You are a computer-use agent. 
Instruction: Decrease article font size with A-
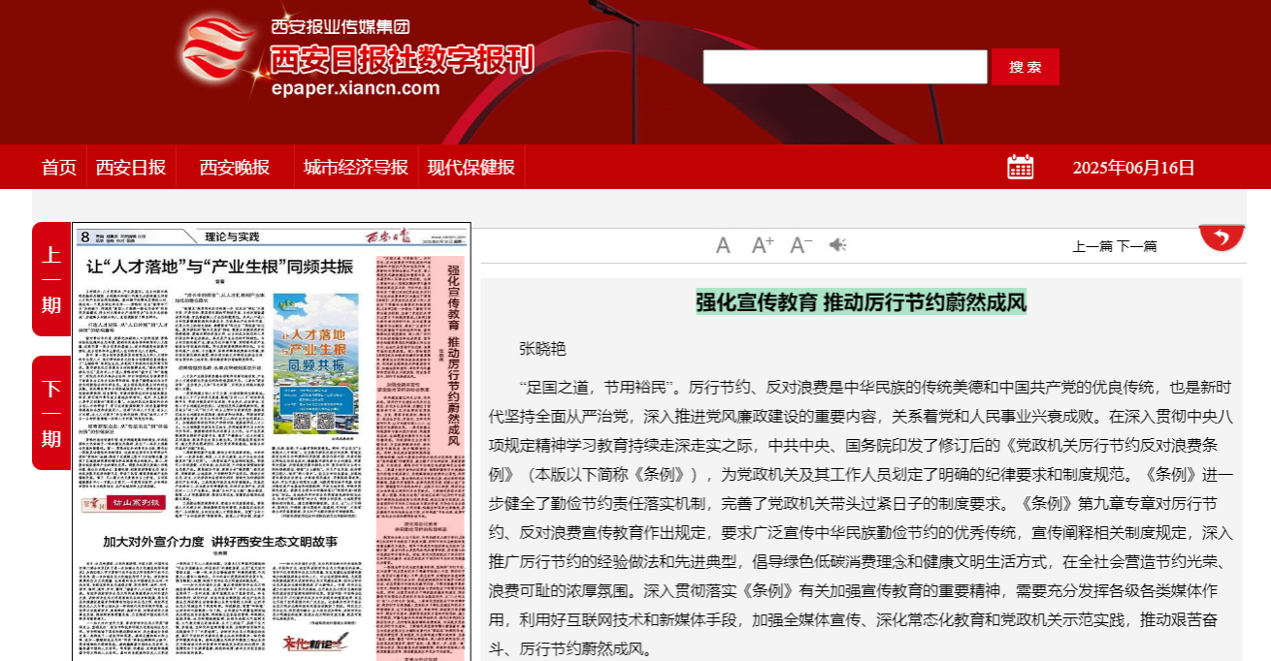tap(800, 245)
